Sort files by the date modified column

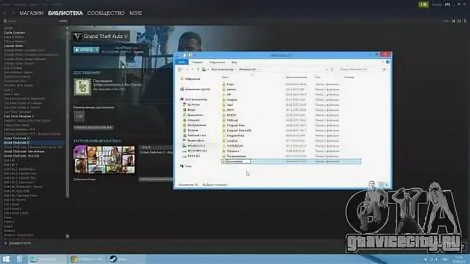click(296, 77)
